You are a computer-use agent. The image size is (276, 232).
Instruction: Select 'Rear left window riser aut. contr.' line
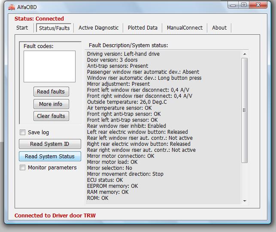click(x=140, y=138)
